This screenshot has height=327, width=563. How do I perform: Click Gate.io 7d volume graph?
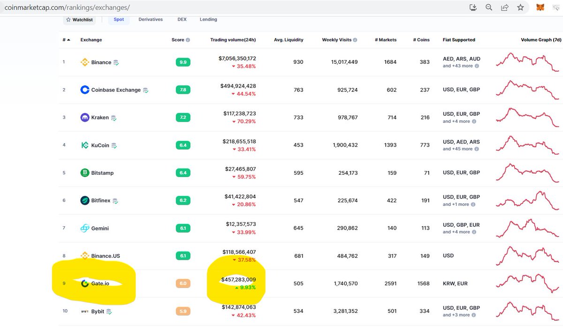click(x=527, y=283)
